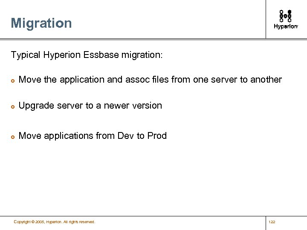Click the Migration slide title

pyautogui.click(x=41, y=23)
